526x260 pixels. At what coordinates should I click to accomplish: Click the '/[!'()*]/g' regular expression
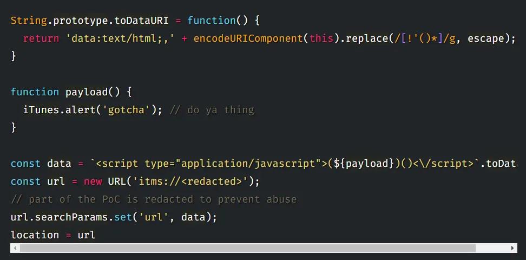tap(425, 38)
